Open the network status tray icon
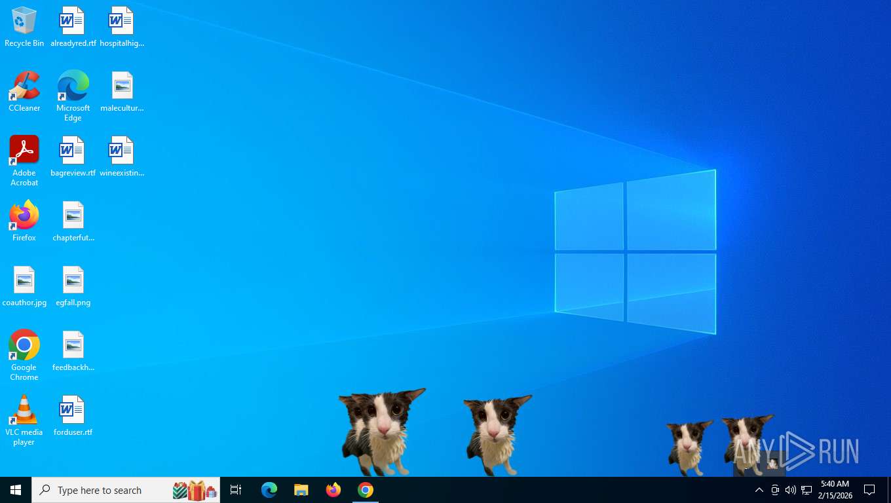Image resolution: width=891 pixels, height=503 pixels. point(806,490)
